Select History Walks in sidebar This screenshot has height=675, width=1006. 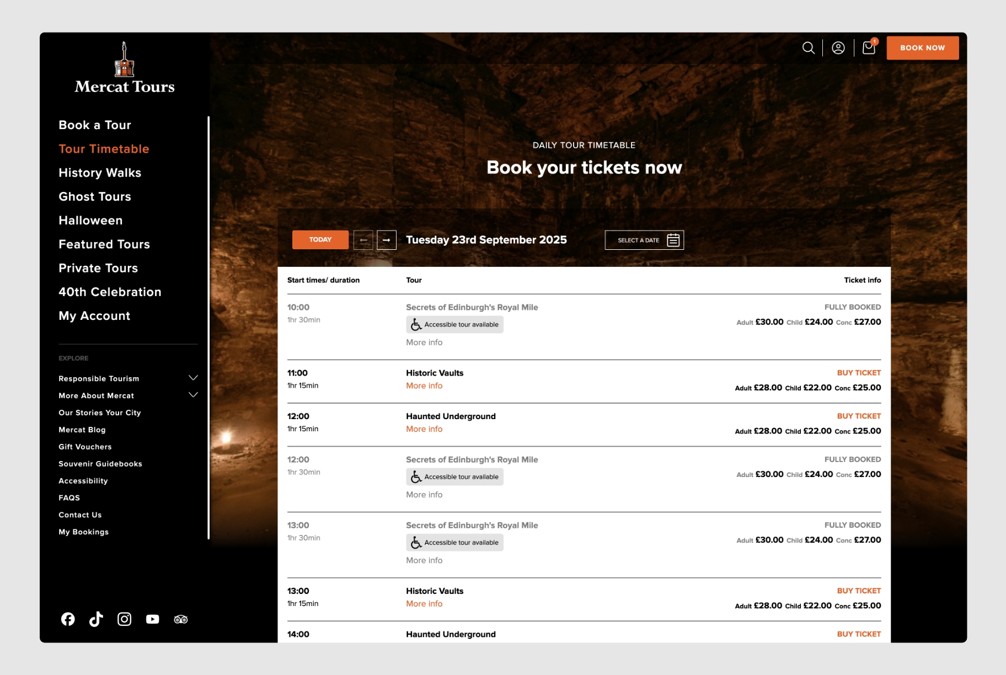coord(100,173)
